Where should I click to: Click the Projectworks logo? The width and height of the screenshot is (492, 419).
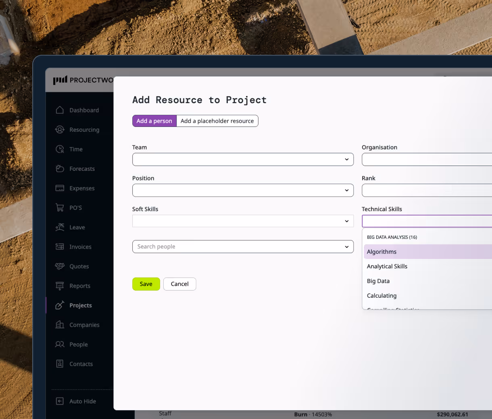click(83, 80)
